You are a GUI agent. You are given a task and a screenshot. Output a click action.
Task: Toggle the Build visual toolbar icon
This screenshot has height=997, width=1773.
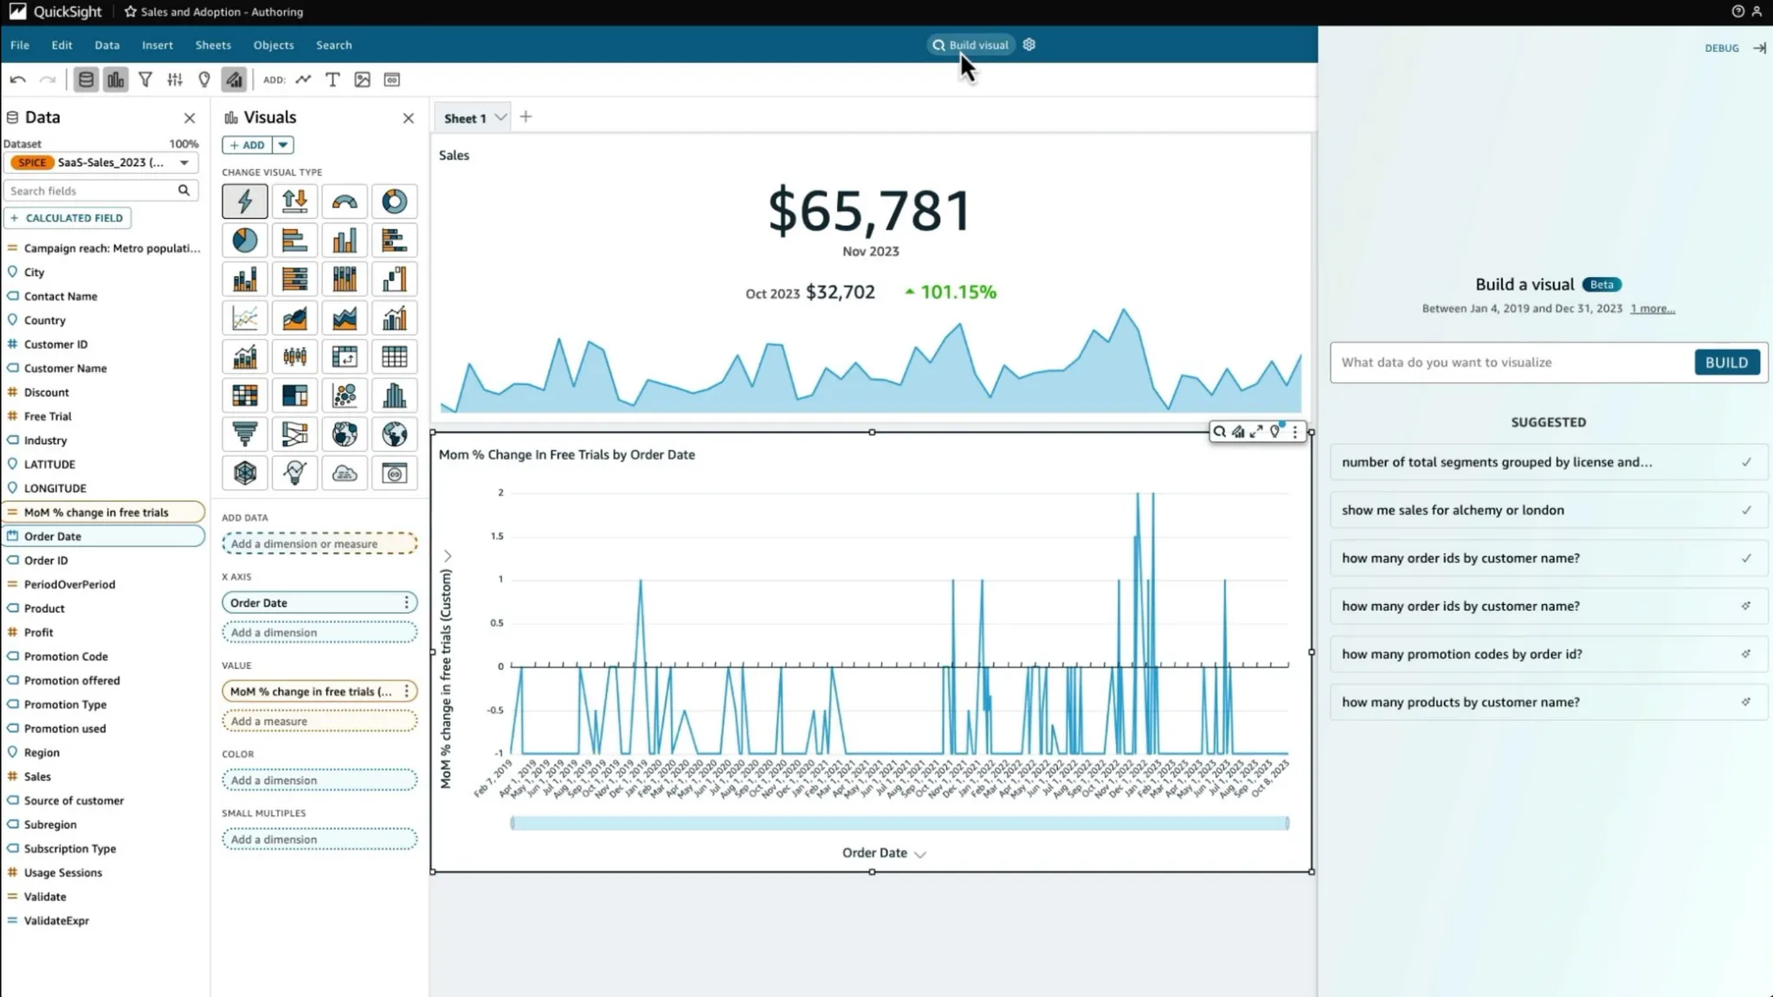235,80
